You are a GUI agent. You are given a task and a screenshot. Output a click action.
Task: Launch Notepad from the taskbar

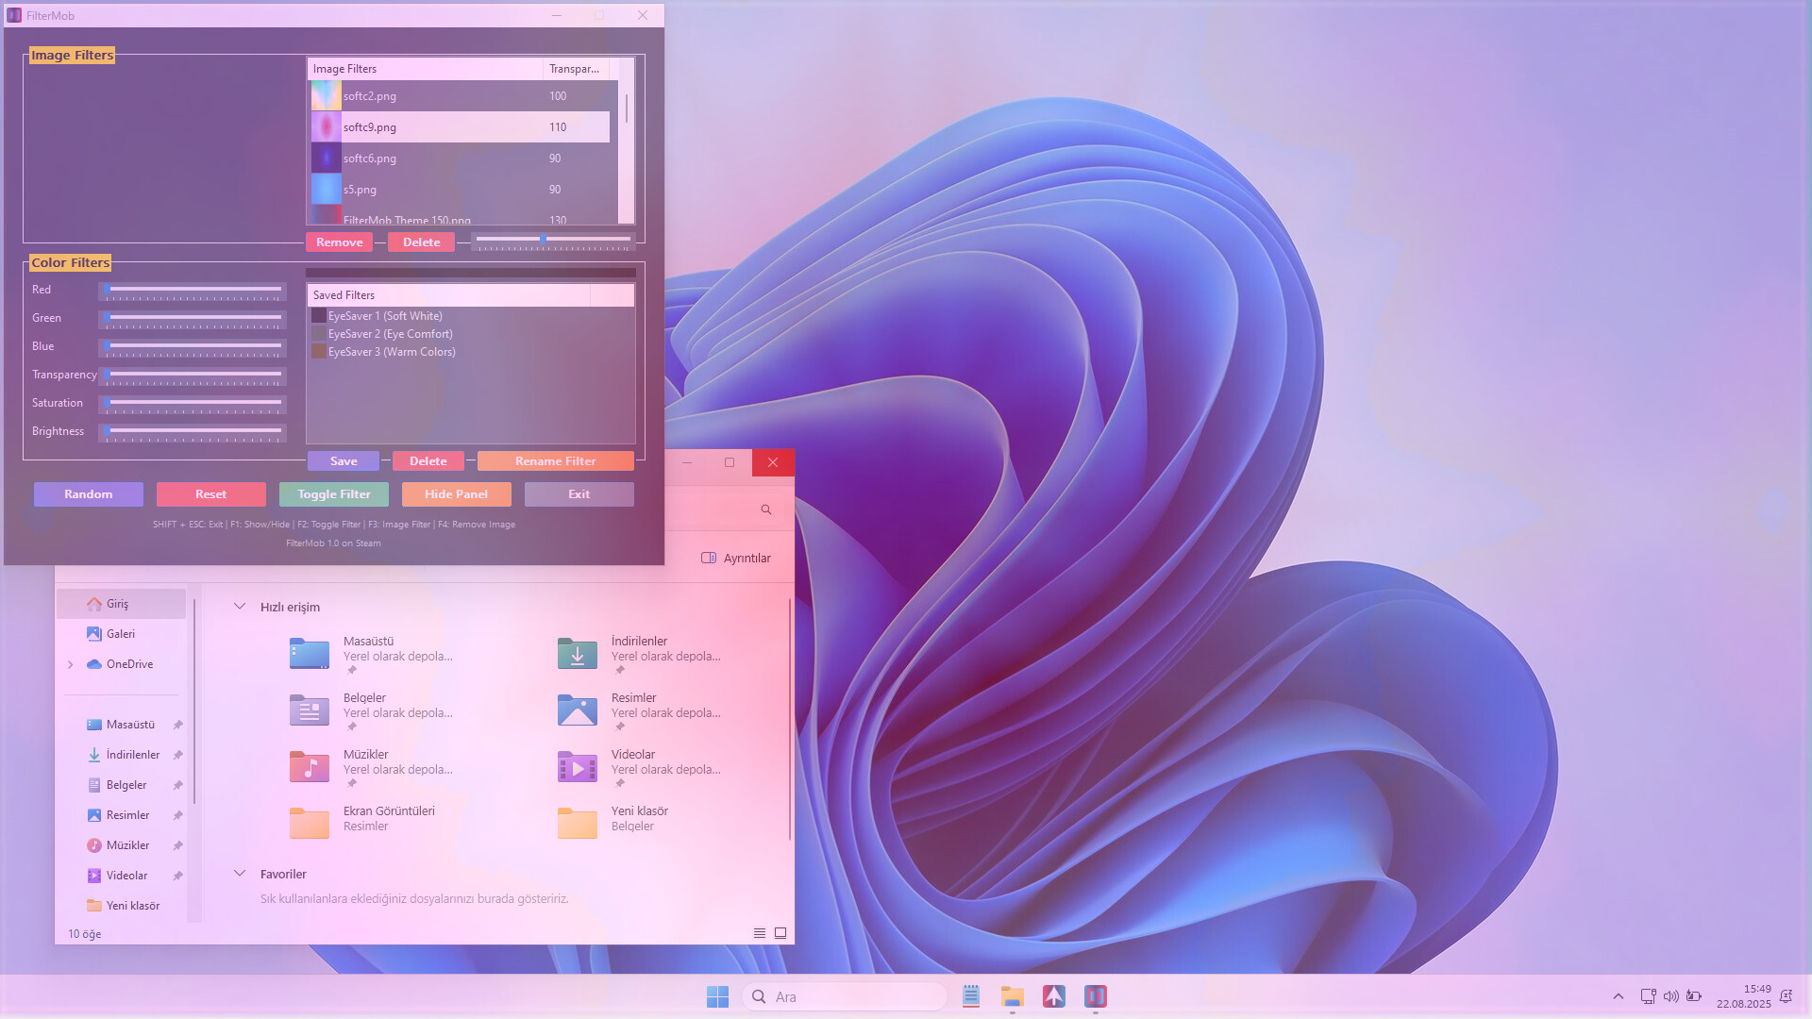click(x=970, y=995)
